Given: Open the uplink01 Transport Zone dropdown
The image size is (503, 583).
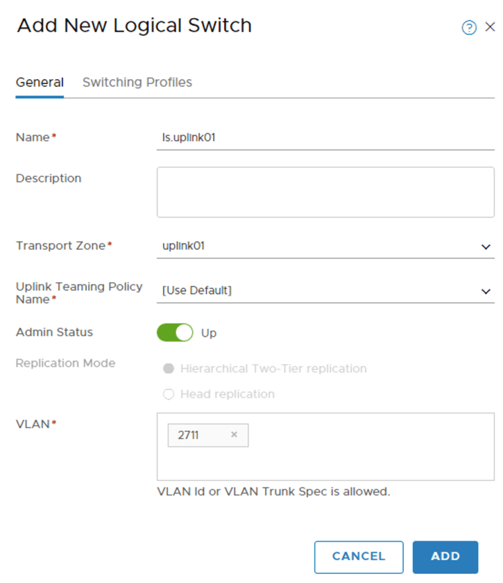Looking at the screenshot, I should (x=319, y=246).
